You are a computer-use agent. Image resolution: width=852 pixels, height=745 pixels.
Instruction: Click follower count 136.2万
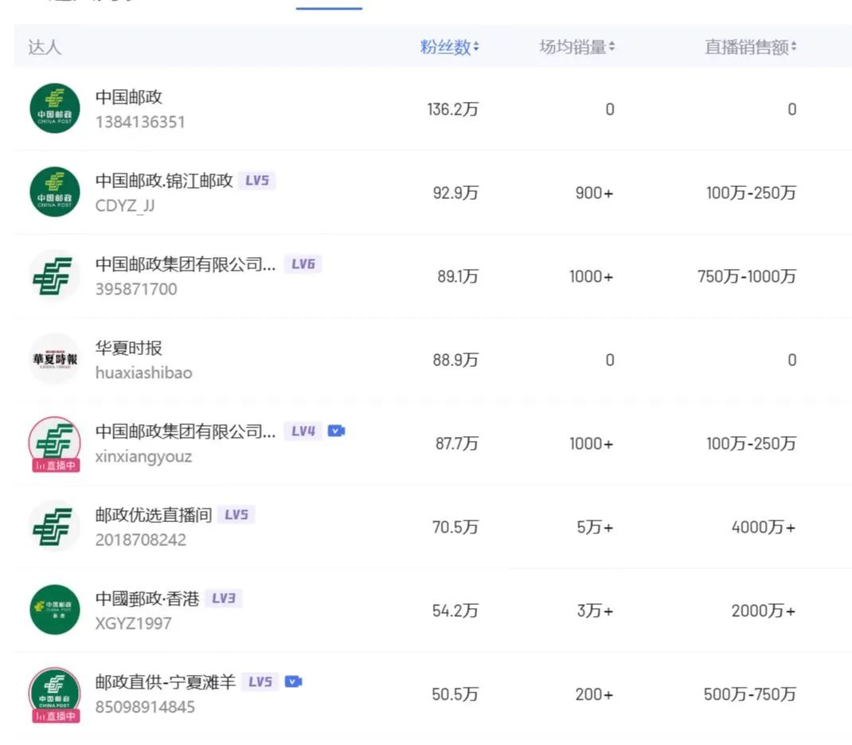pos(452,110)
